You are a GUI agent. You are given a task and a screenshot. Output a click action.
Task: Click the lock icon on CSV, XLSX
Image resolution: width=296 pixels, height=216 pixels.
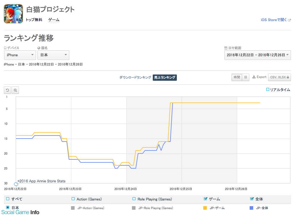pos(288,77)
